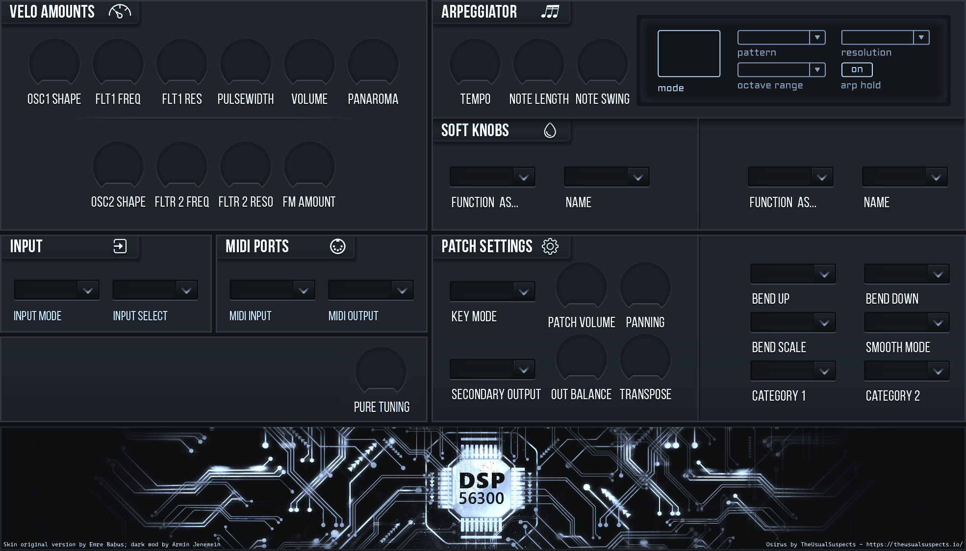Open the Key Mode dropdown
The height and width of the screenshot is (551, 966).
point(492,292)
